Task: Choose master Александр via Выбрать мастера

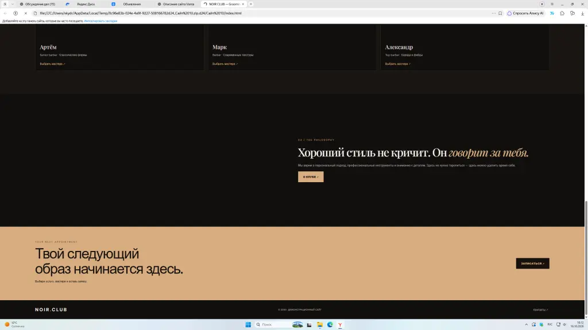Action: coord(397,64)
